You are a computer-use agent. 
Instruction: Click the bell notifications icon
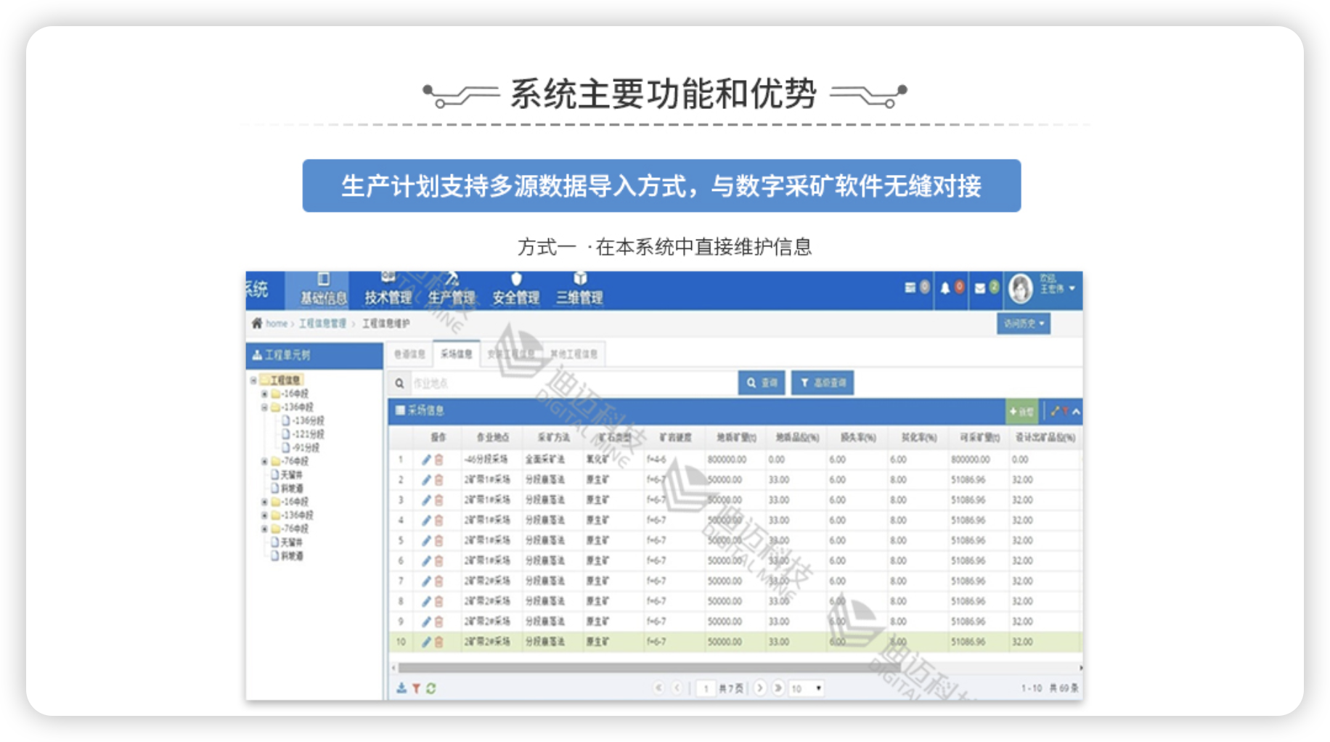[945, 288]
